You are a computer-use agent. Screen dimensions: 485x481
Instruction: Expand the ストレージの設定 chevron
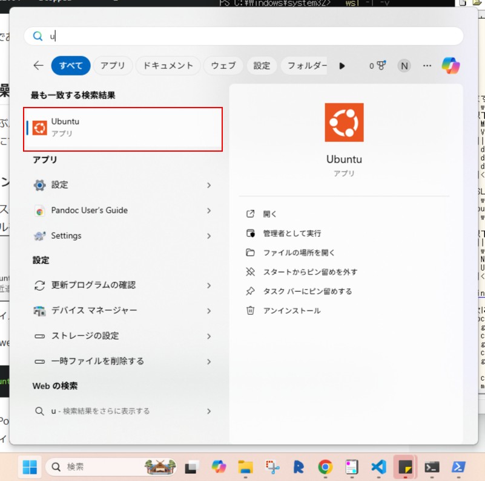(209, 336)
